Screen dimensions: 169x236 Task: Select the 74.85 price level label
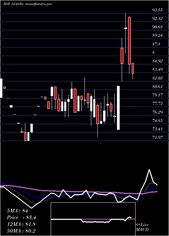[x=158, y=121]
